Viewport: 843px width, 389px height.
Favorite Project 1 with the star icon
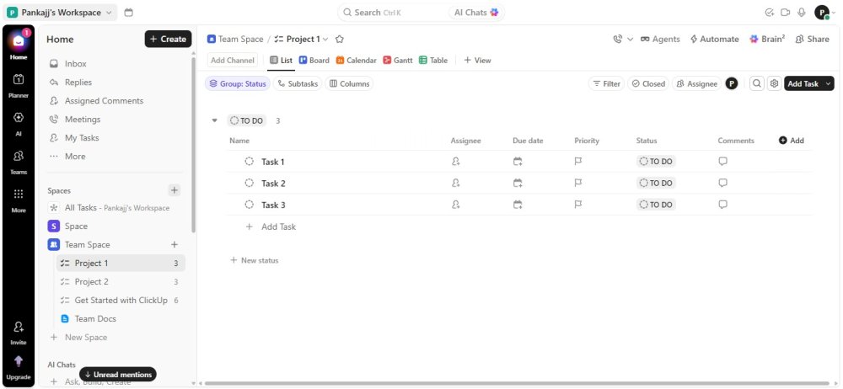click(x=339, y=40)
